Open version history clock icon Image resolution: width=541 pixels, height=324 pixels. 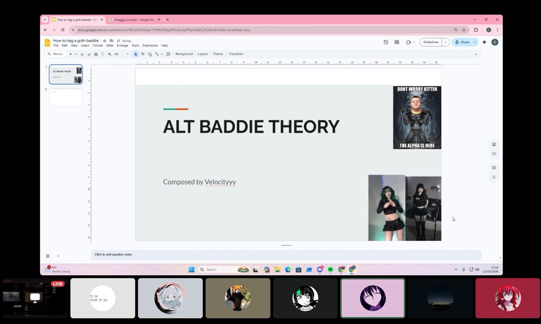click(x=386, y=42)
